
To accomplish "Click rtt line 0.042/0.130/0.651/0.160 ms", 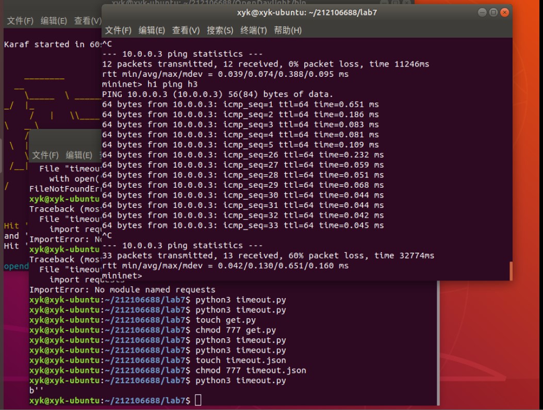I will (225, 266).
